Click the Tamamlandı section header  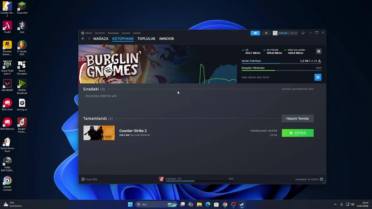pyautogui.click(x=98, y=118)
